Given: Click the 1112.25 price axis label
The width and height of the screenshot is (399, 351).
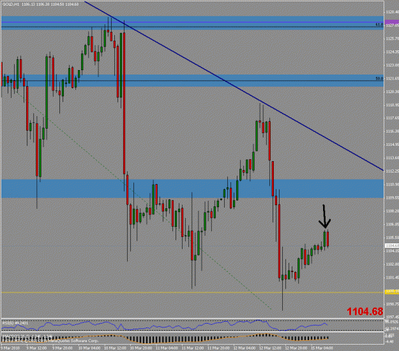Looking at the screenshot, I should pyautogui.click(x=392, y=171).
